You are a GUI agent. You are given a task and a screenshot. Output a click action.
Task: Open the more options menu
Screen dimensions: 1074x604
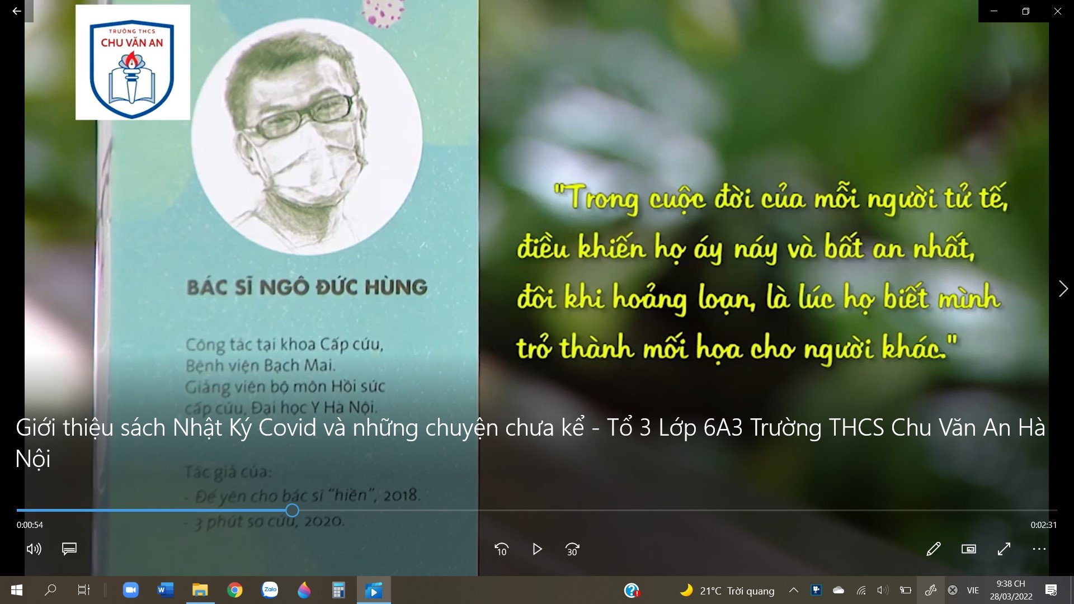pos(1039,549)
